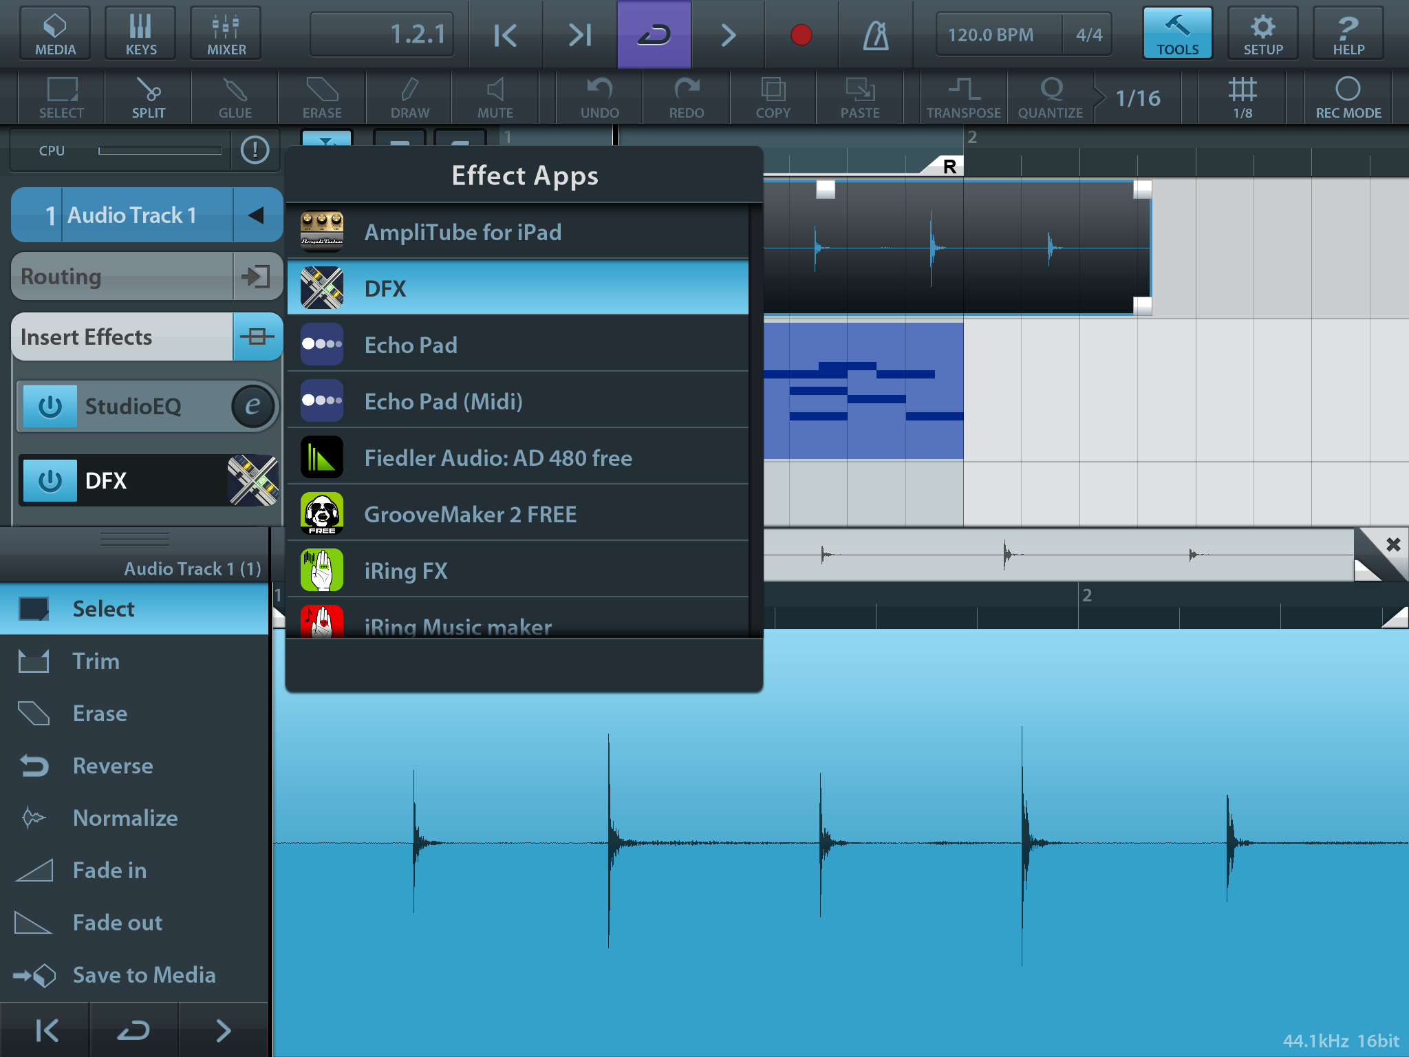This screenshot has height=1057, width=1409.
Task: Apply Fade in to audio
Action: [134, 871]
